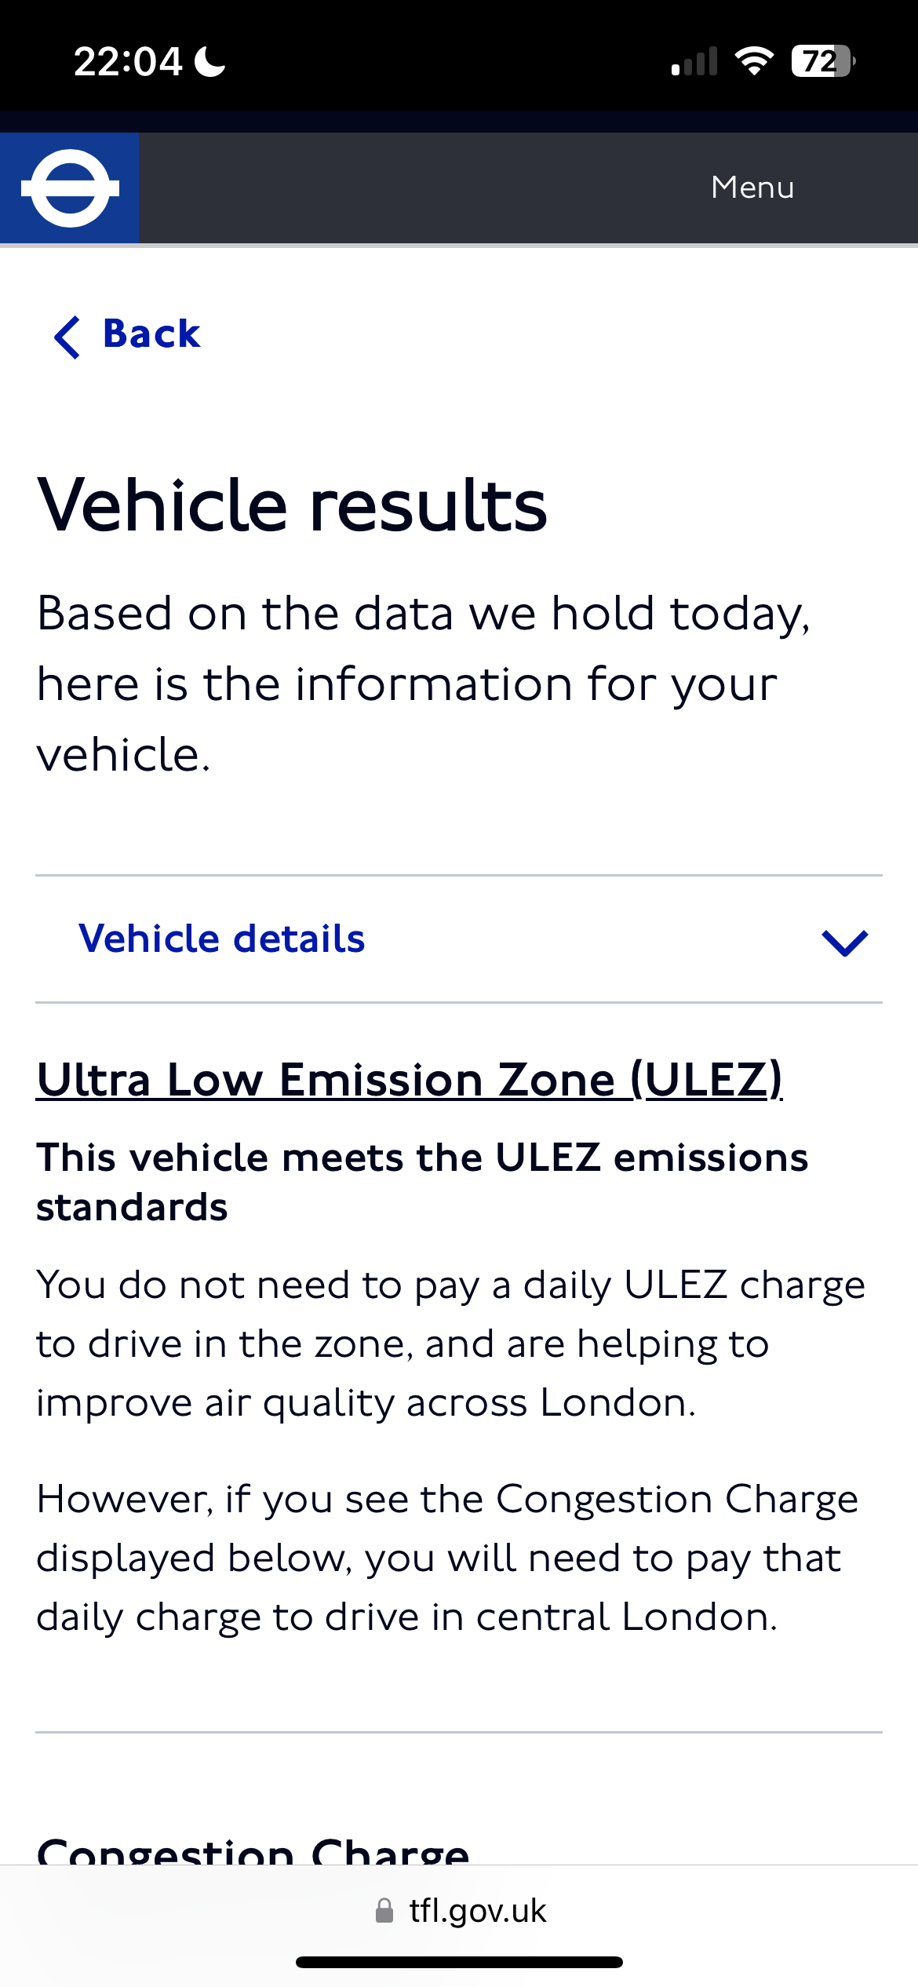Tap the tfl.gov.uk address bar text
The width and height of the screenshot is (918, 1987).
(x=477, y=1911)
